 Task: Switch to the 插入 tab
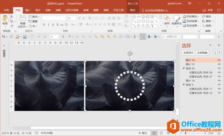[28, 10]
